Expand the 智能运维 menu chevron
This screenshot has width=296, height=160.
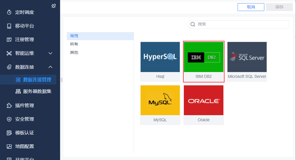tap(51, 54)
